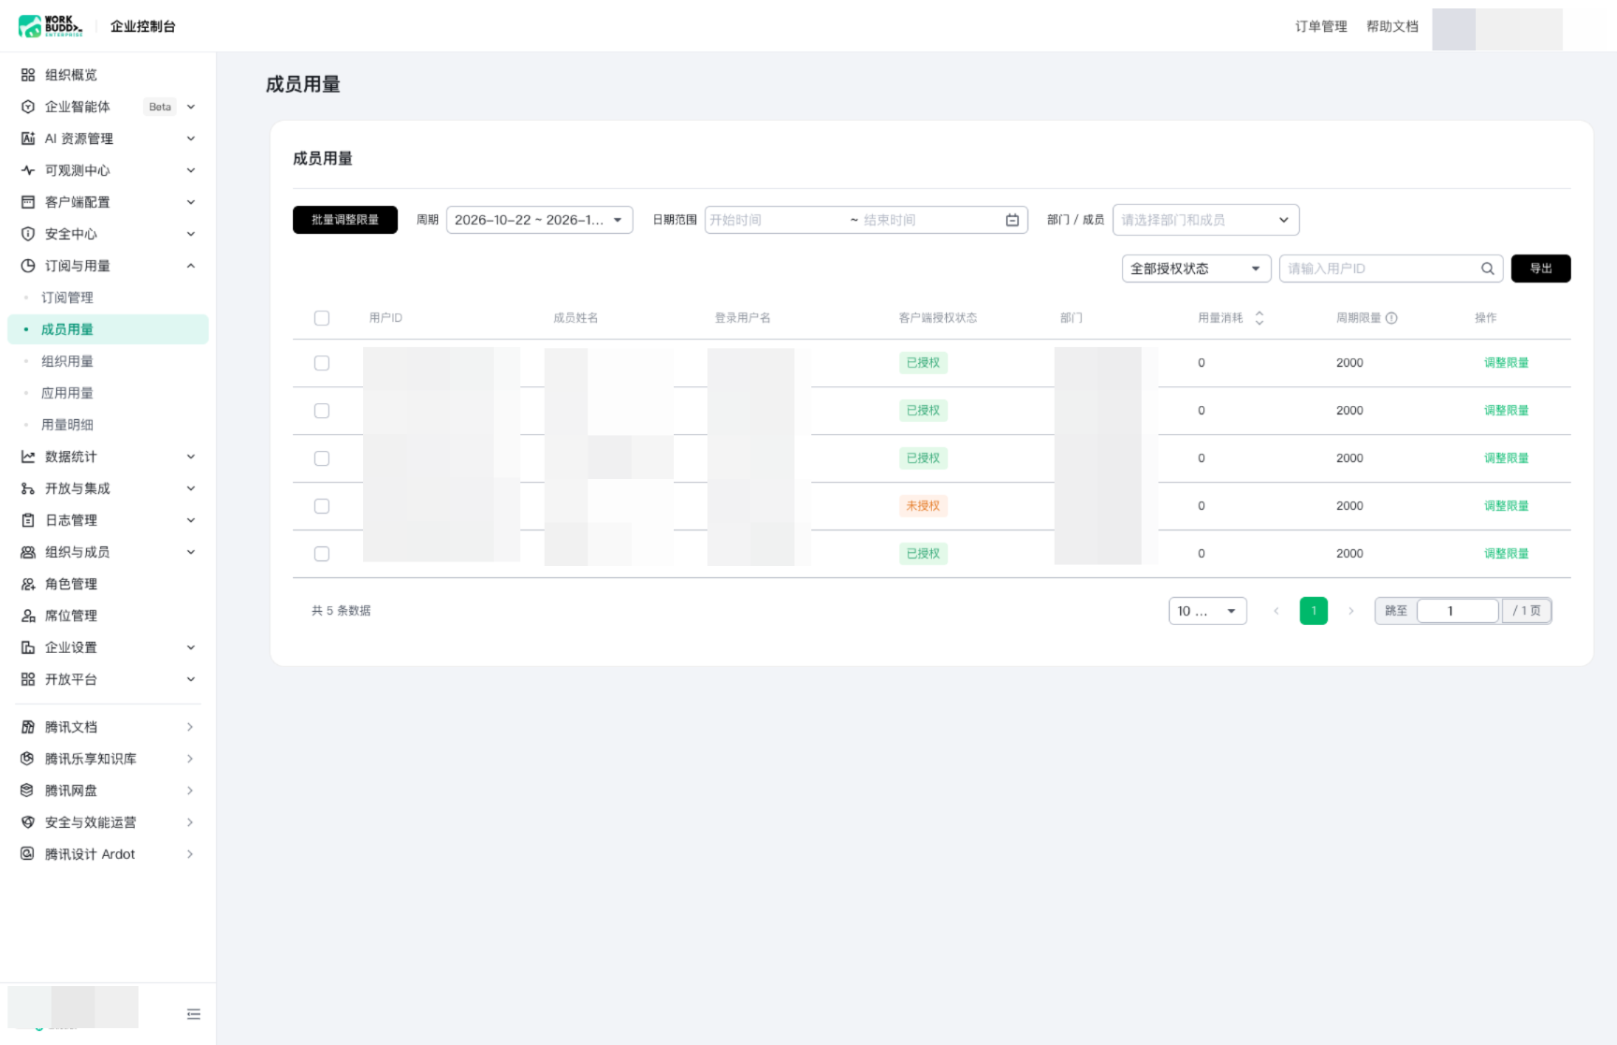Screen dimensions: 1617x1045
Task: Toggle the sort arrows on 用量消耗
Action: pyautogui.click(x=1260, y=318)
